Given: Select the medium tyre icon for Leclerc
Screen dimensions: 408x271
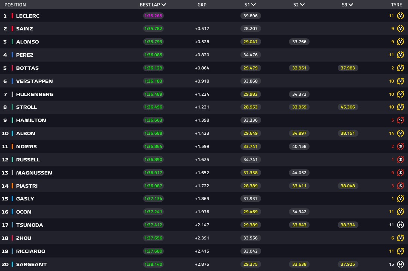Looking at the screenshot, I should coord(400,15).
